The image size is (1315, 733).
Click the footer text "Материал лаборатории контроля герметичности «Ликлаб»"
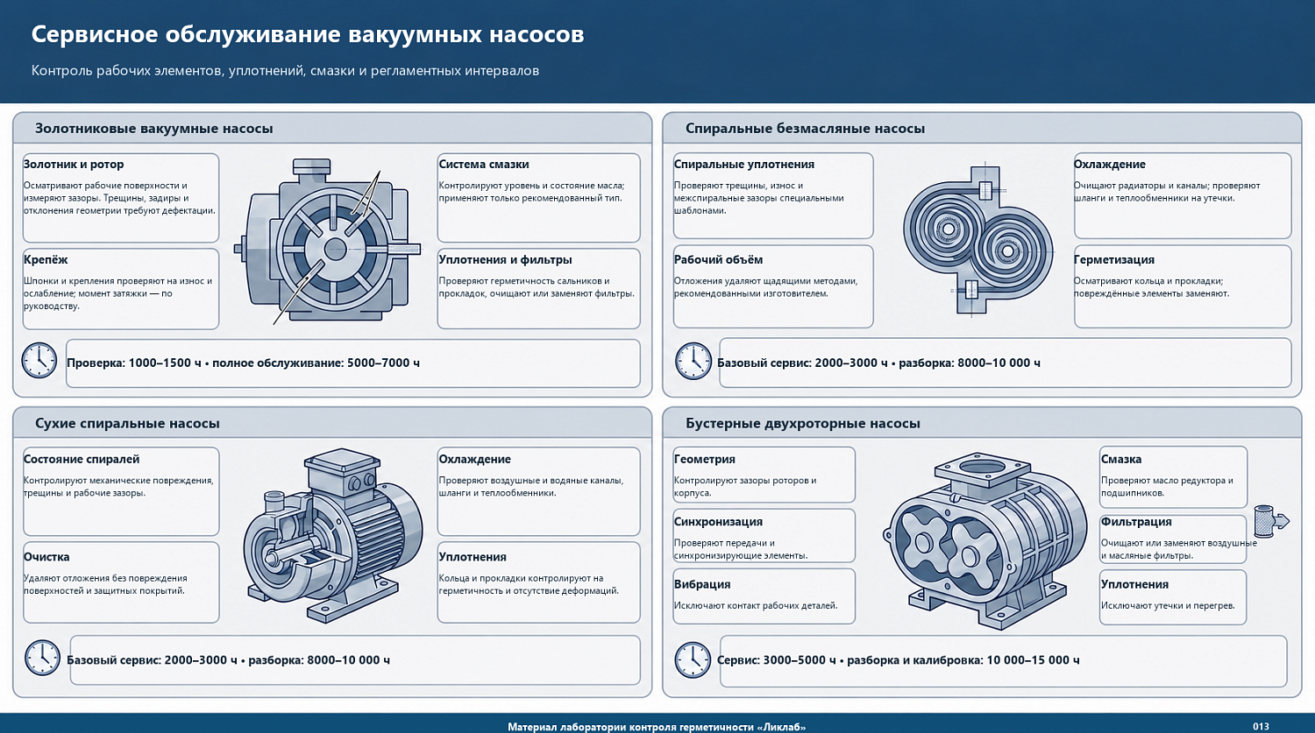click(x=657, y=726)
